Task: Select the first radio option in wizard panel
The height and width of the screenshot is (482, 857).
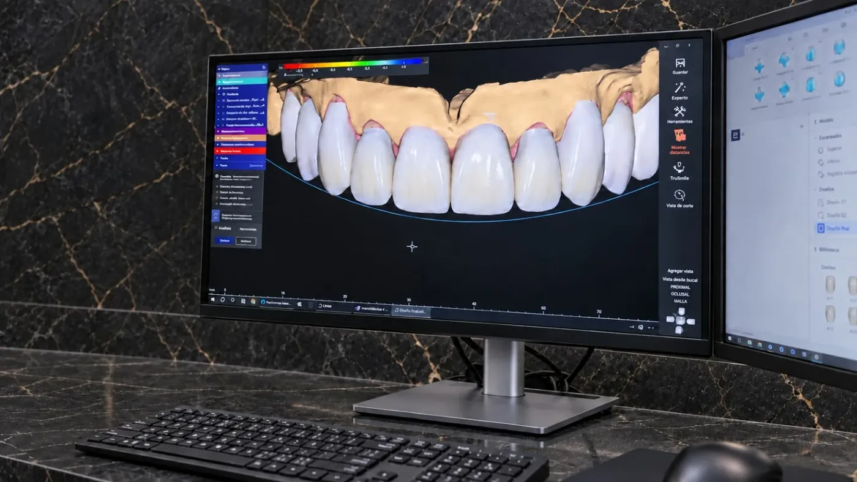Action: tap(216, 177)
